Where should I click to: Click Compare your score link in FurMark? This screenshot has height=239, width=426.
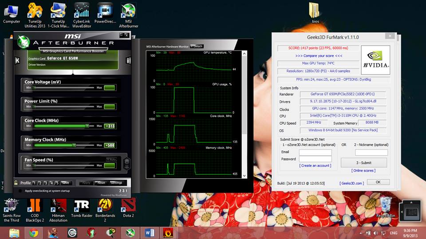click(x=319, y=56)
